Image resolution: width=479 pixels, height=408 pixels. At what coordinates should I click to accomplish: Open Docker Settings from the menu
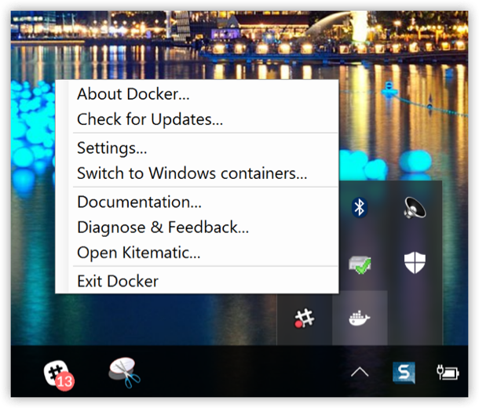coord(112,148)
